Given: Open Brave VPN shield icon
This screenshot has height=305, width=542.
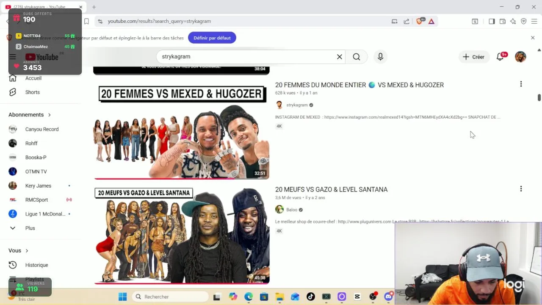Looking at the screenshot, I should point(524,21).
